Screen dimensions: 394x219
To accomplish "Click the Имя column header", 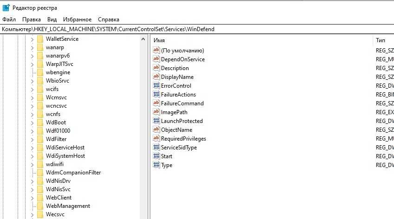I will pos(159,40).
